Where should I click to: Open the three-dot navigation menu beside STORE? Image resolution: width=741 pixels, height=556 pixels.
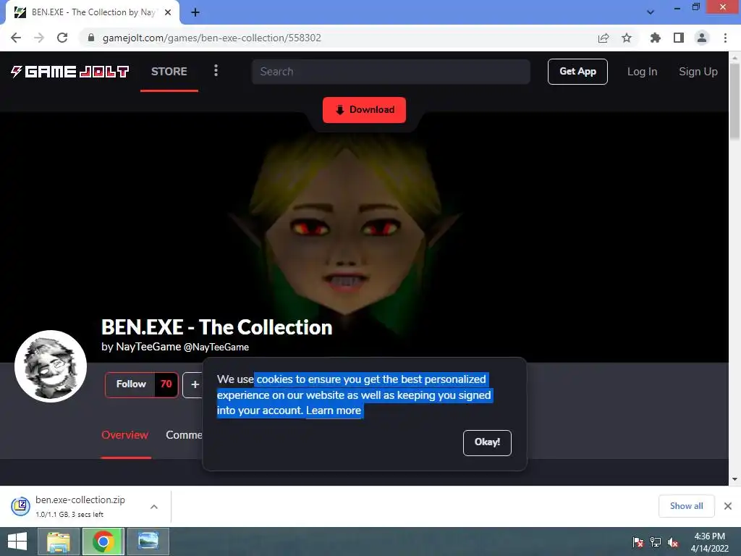(216, 71)
